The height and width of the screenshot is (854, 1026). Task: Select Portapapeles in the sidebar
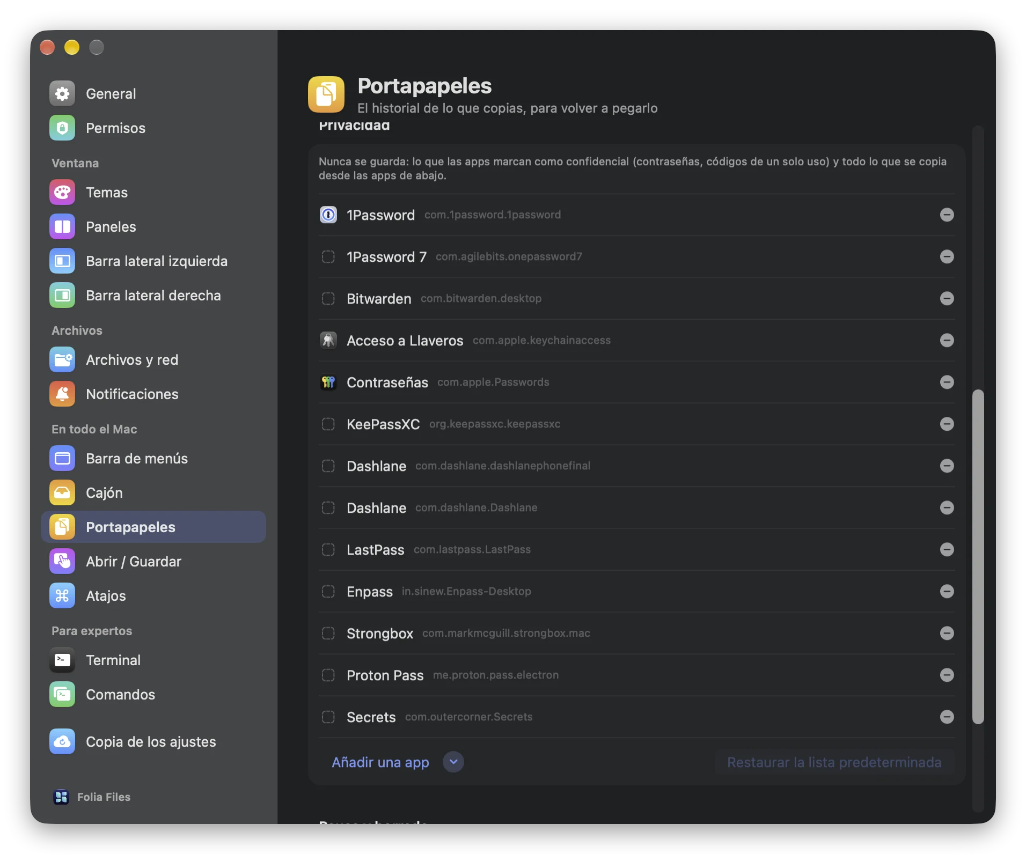(153, 527)
